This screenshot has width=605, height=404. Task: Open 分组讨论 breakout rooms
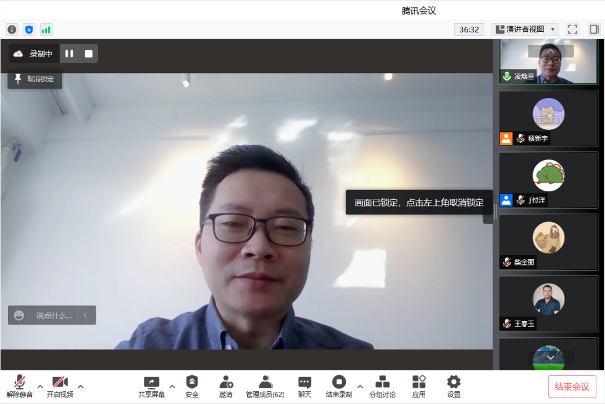pos(382,386)
